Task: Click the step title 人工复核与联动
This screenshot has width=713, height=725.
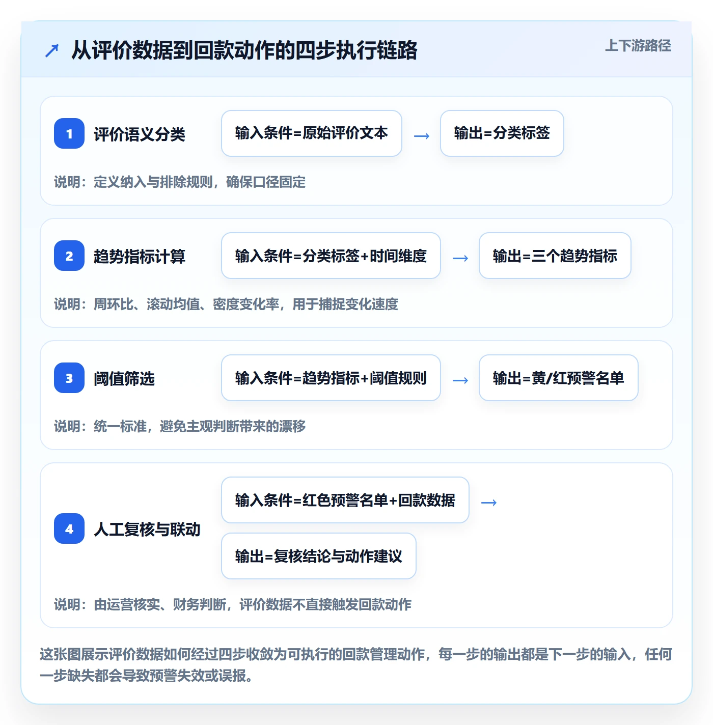Action: (x=147, y=529)
